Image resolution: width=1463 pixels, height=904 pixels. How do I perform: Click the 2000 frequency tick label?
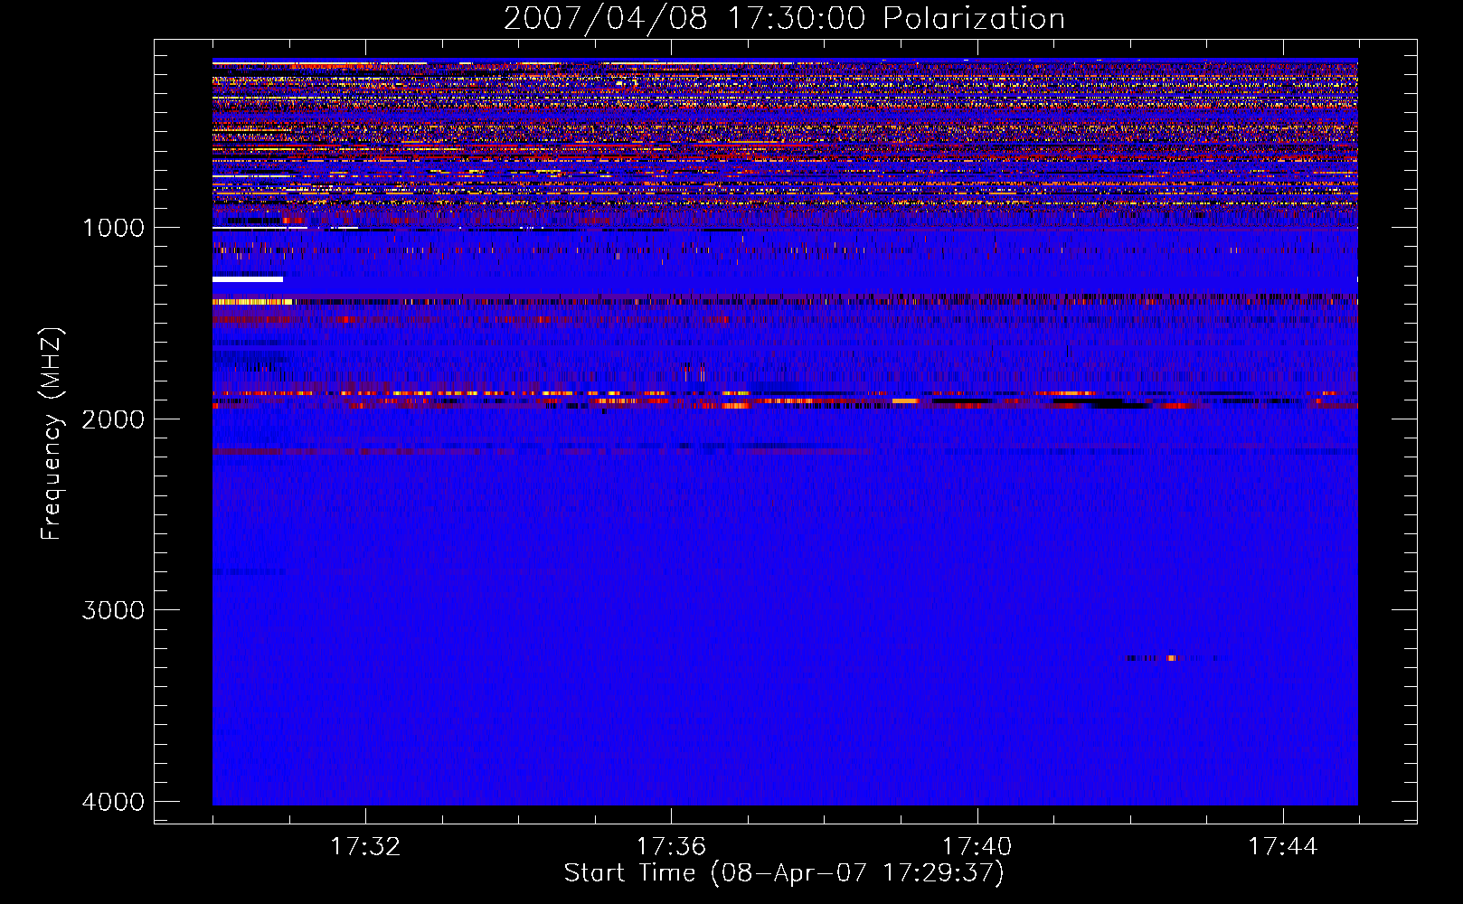113,419
